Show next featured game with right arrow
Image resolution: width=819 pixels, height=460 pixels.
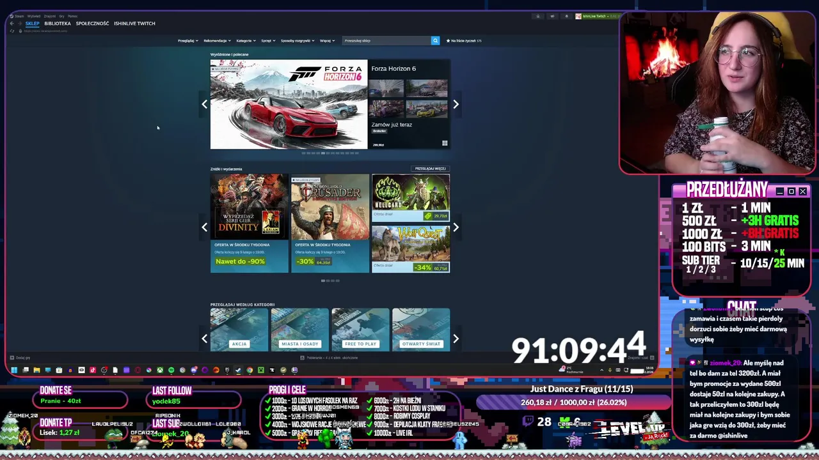456,104
